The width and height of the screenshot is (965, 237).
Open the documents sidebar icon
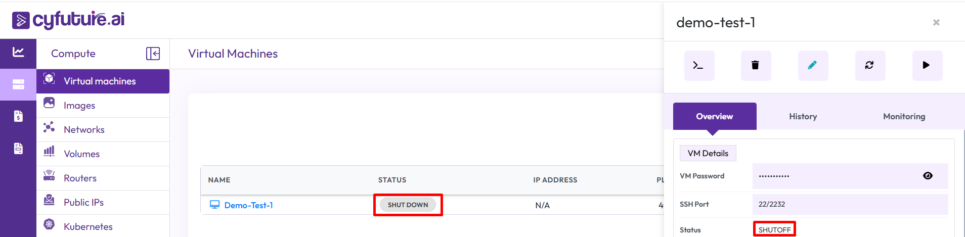tap(18, 149)
